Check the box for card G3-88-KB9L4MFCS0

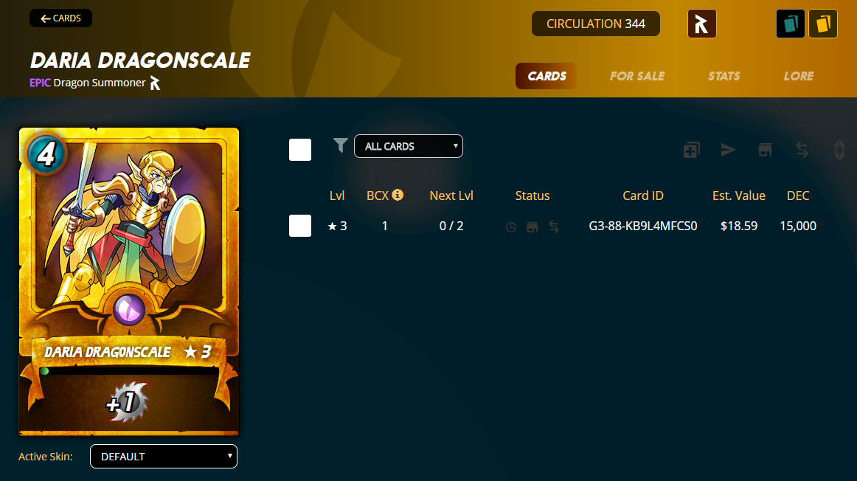pyautogui.click(x=300, y=226)
